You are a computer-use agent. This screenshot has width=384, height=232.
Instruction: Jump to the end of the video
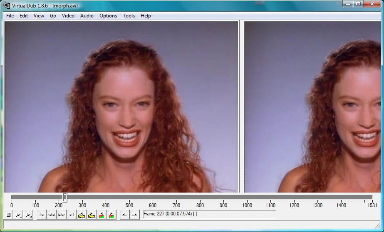pyautogui.click(x=72, y=215)
